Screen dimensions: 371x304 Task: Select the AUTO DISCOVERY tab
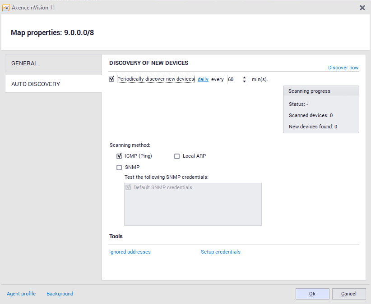tap(53, 84)
